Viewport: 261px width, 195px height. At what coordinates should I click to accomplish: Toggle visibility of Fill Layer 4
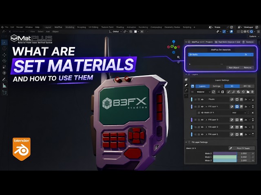[202, 106]
